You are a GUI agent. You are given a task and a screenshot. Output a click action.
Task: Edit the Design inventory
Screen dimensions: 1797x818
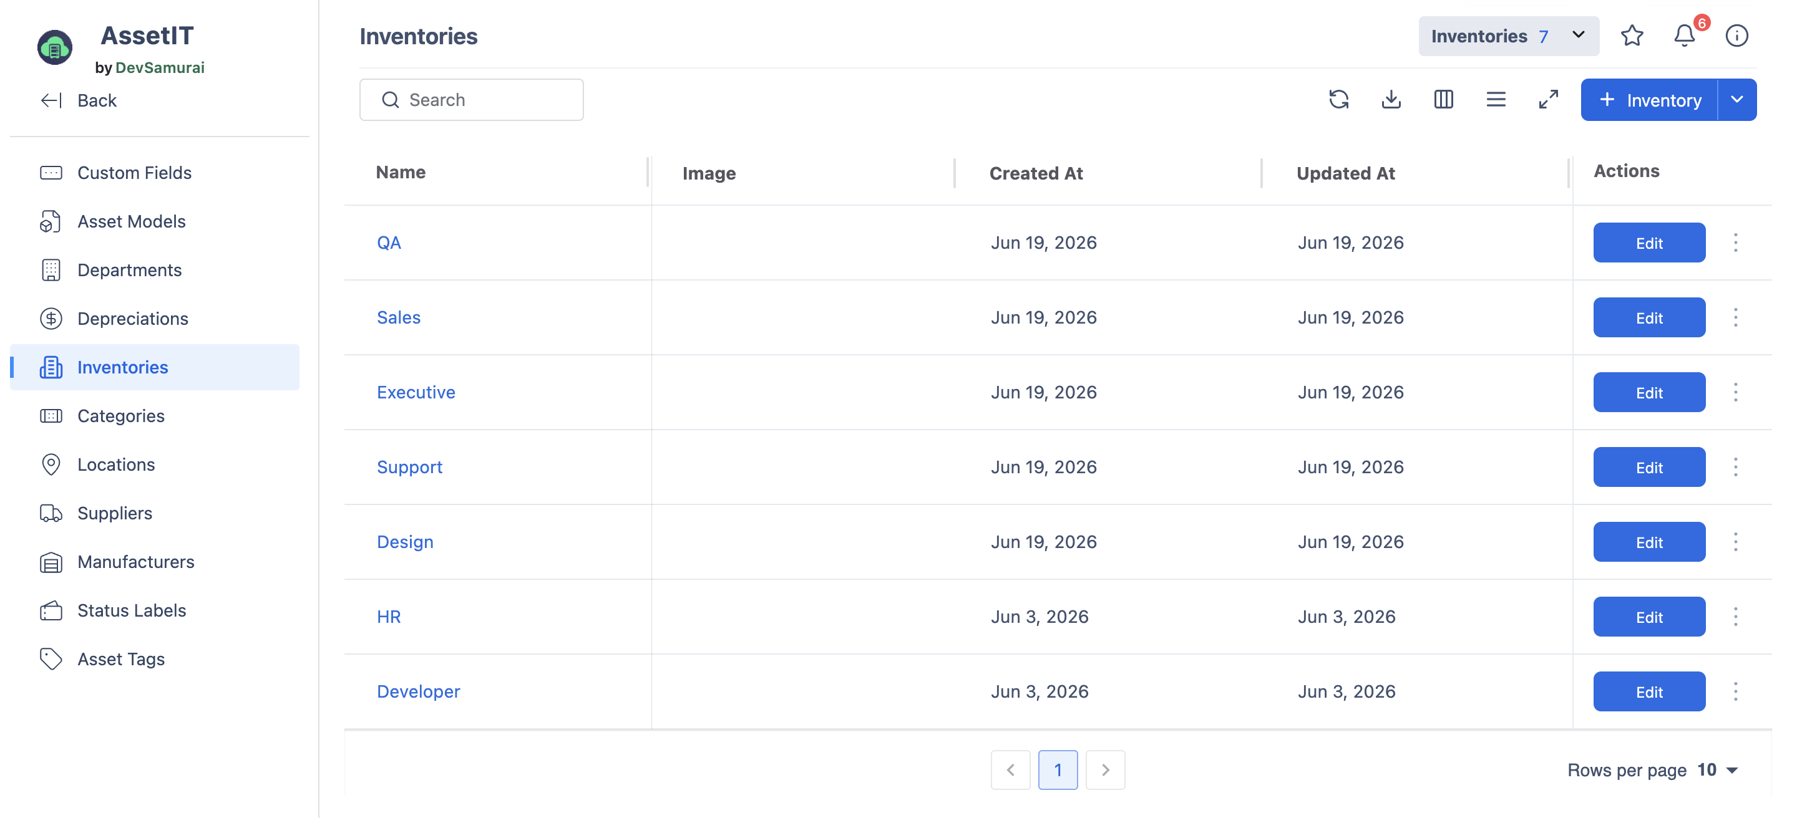[1649, 542]
